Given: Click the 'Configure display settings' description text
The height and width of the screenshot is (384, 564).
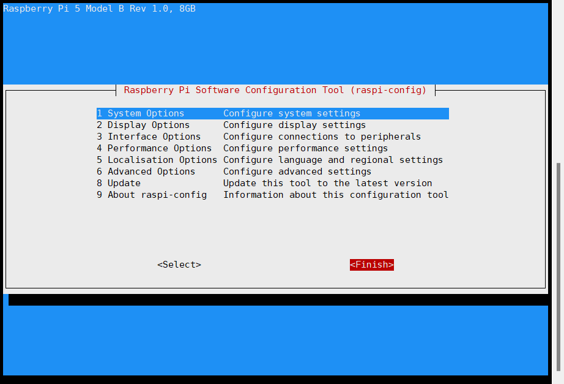Looking at the screenshot, I should 294,125.
